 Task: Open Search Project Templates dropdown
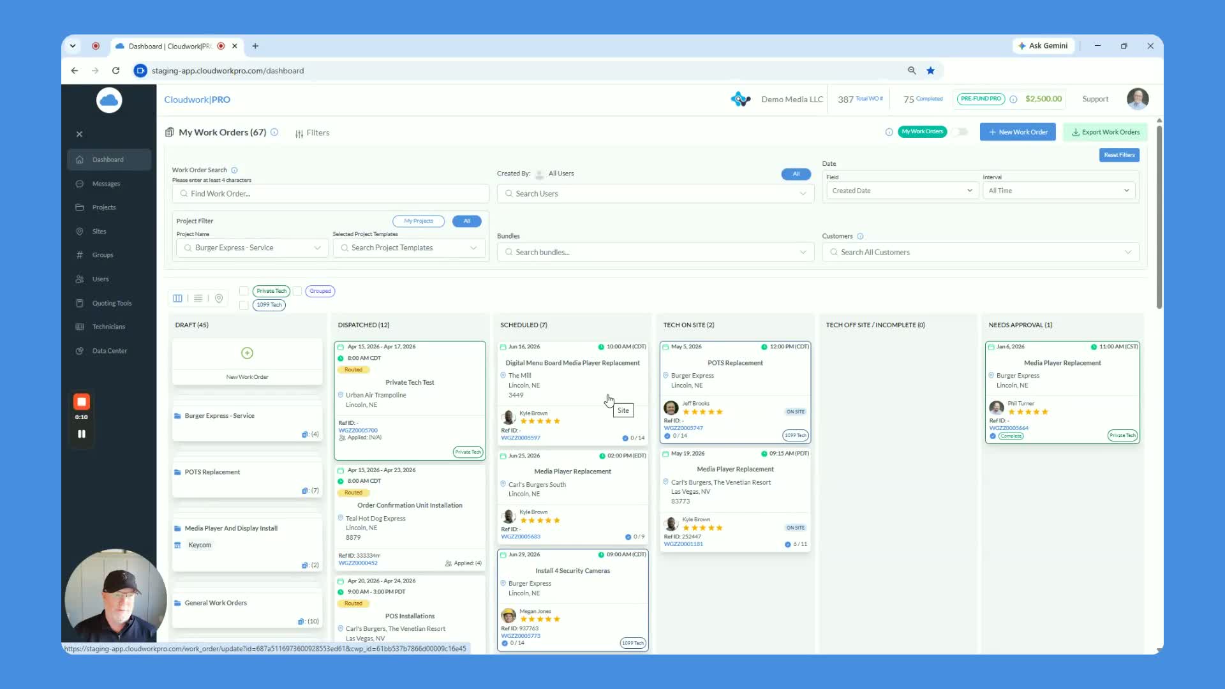coord(409,248)
